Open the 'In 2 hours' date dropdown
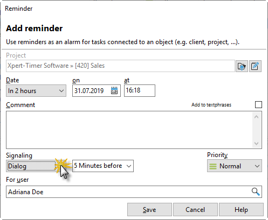 [36, 91]
